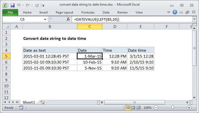The height and width of the screenshot is (113, 199).
Task: Open the Formulas ribbon tab
Action: [x=88, y=12]
